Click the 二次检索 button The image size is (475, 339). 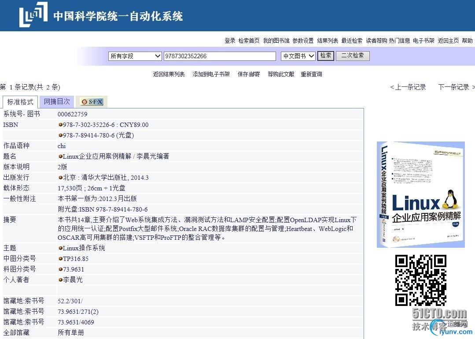tap(353, 56)
